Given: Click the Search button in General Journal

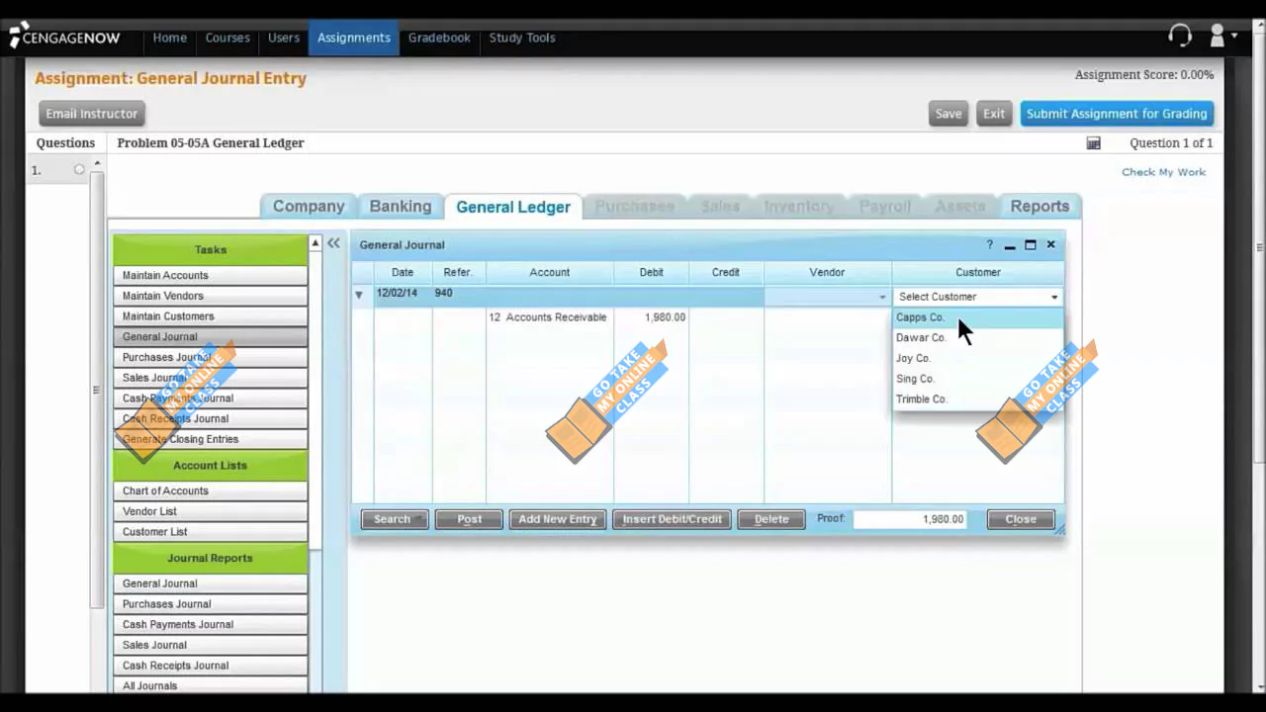Looking at the screenshot, I should coord(394,519).
